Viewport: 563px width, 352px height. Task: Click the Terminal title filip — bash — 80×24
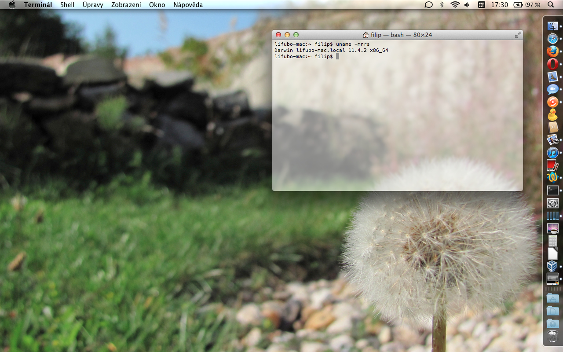401,35
